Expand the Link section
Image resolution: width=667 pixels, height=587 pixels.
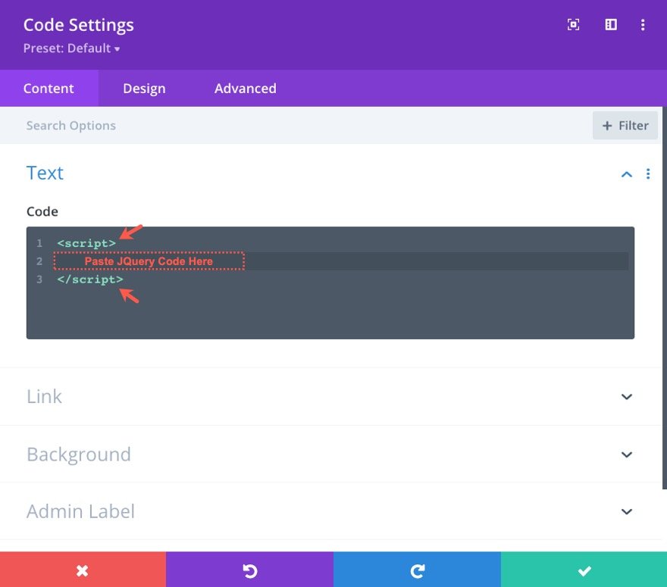pos(627,397)
